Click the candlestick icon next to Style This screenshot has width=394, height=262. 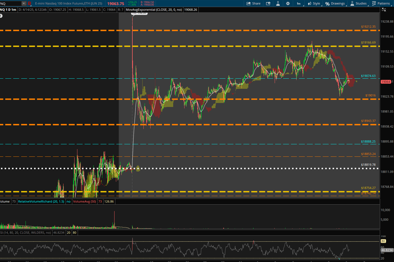(310, 3)
